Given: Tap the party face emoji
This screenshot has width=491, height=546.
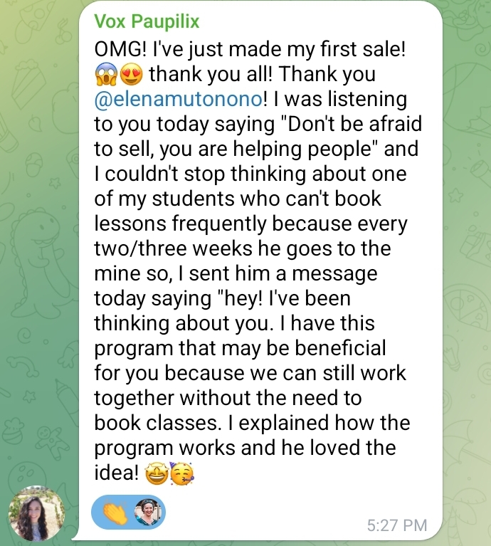Looking at the screenshot, I should pos(182,473).
